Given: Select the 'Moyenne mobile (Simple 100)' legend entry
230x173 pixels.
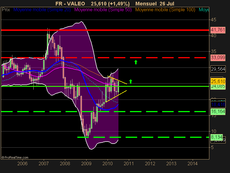Looking at the screenshot, I should 165,10.
